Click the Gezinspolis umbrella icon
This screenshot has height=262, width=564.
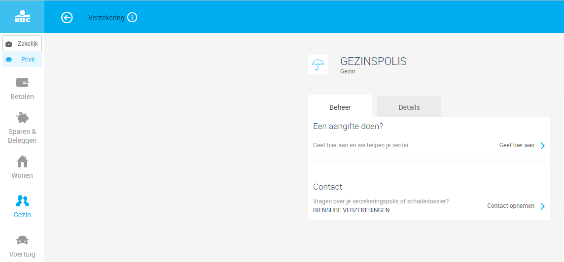click(318, 65)
